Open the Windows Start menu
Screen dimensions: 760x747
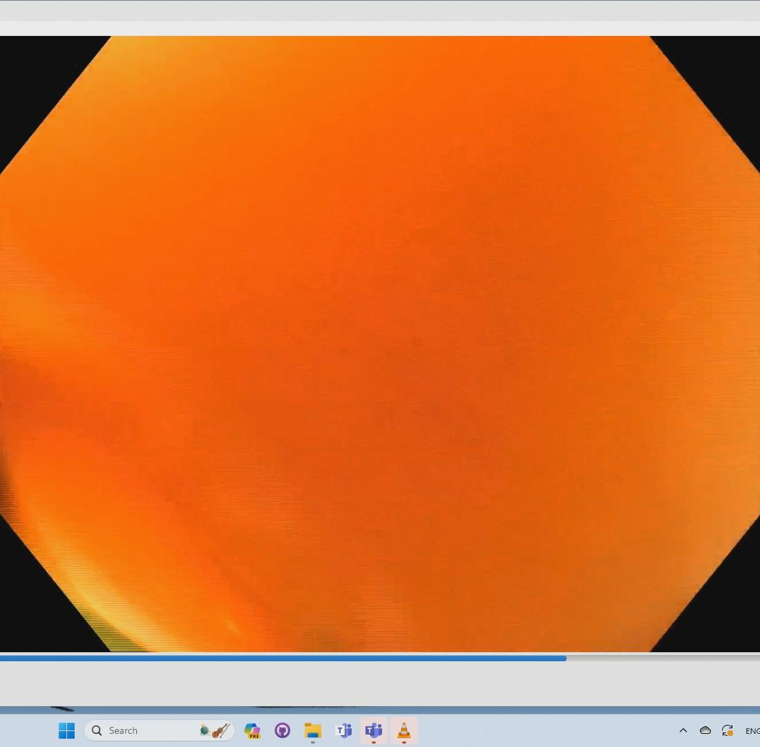pos(66,730)
